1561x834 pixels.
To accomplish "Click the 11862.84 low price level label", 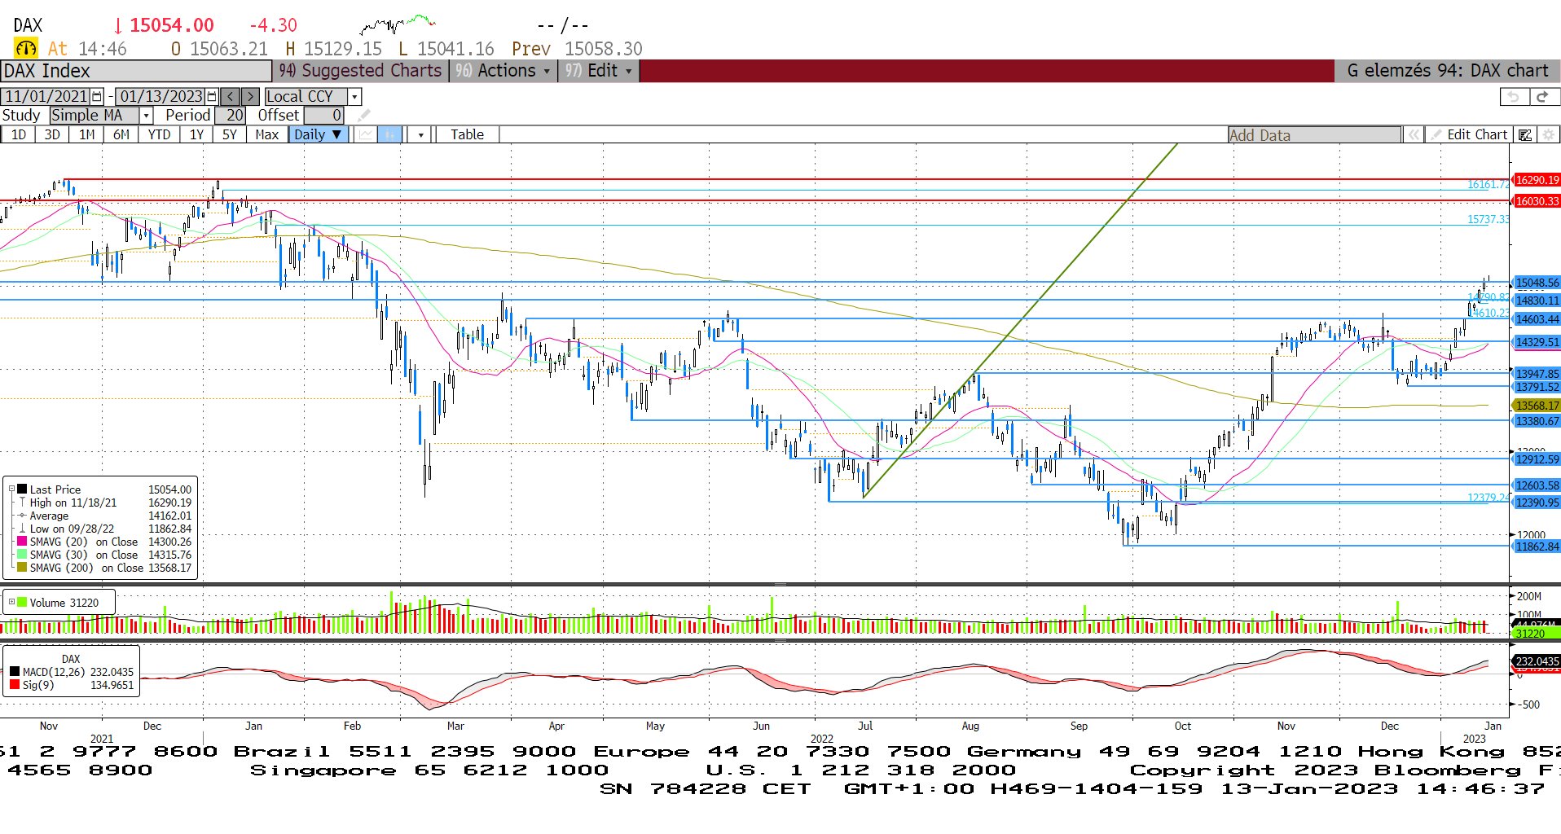I will click(x=1537, y=546).
